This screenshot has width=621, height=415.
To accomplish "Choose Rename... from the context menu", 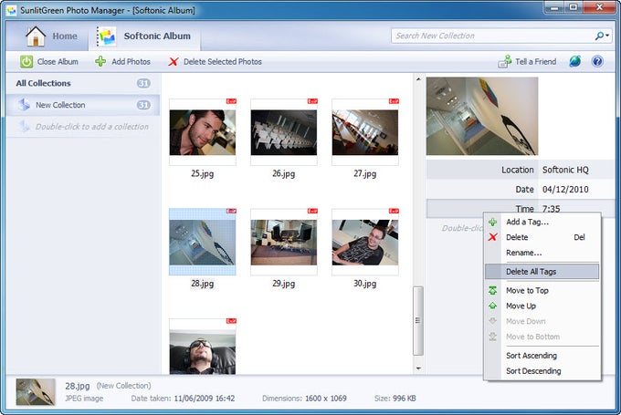I will click(x=542, y=253).
